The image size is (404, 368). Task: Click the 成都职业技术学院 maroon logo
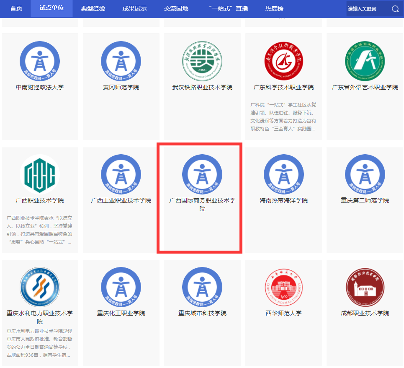tap(365, 287)
